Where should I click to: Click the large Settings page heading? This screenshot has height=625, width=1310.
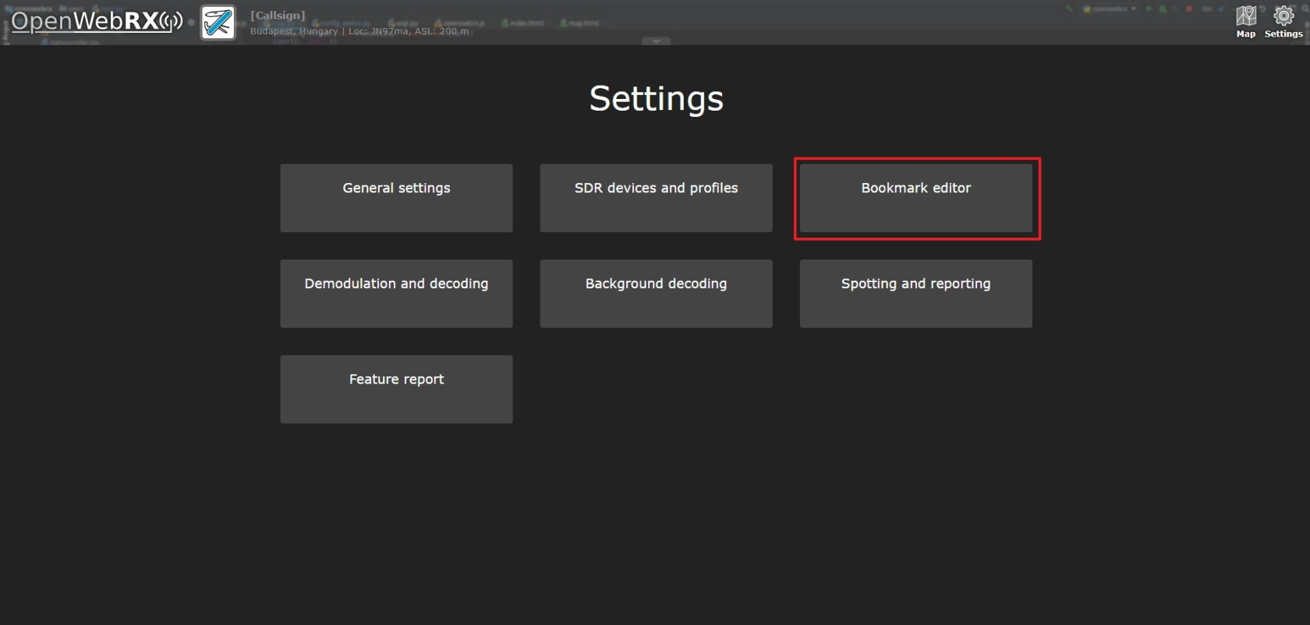point(656,99)
